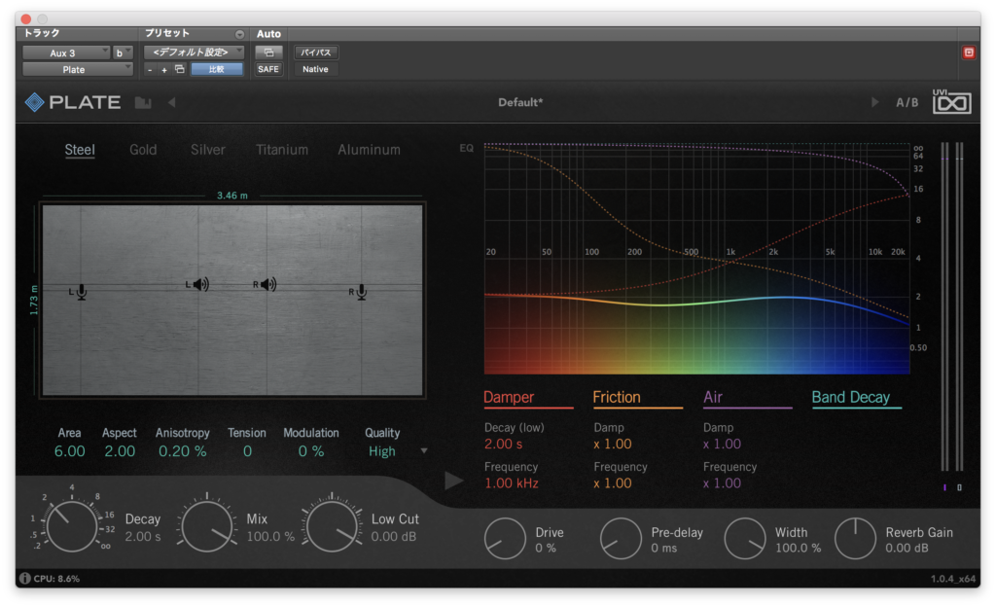
Task: Toggle the A/B comparison
Action: click(907, 102)
